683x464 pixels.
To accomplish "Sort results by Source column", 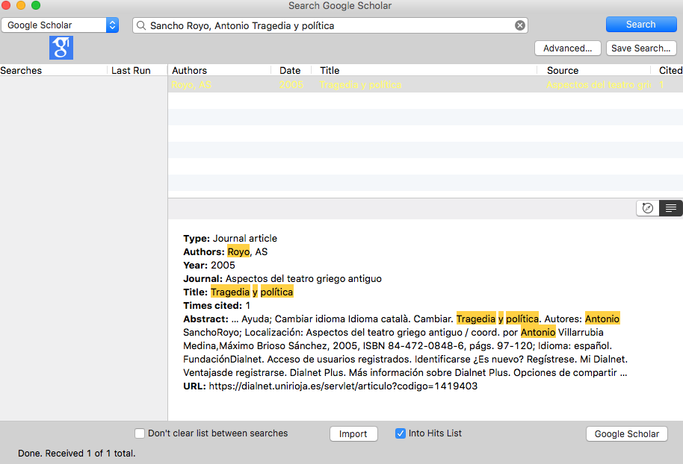I will [593, 70].
